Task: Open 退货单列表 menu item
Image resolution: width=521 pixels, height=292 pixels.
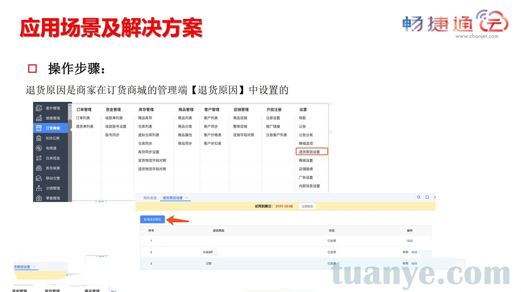Action: (x=85, y=126)
